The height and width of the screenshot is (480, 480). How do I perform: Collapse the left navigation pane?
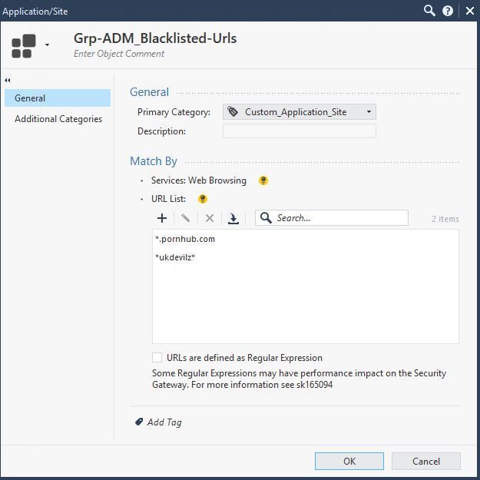8,80
